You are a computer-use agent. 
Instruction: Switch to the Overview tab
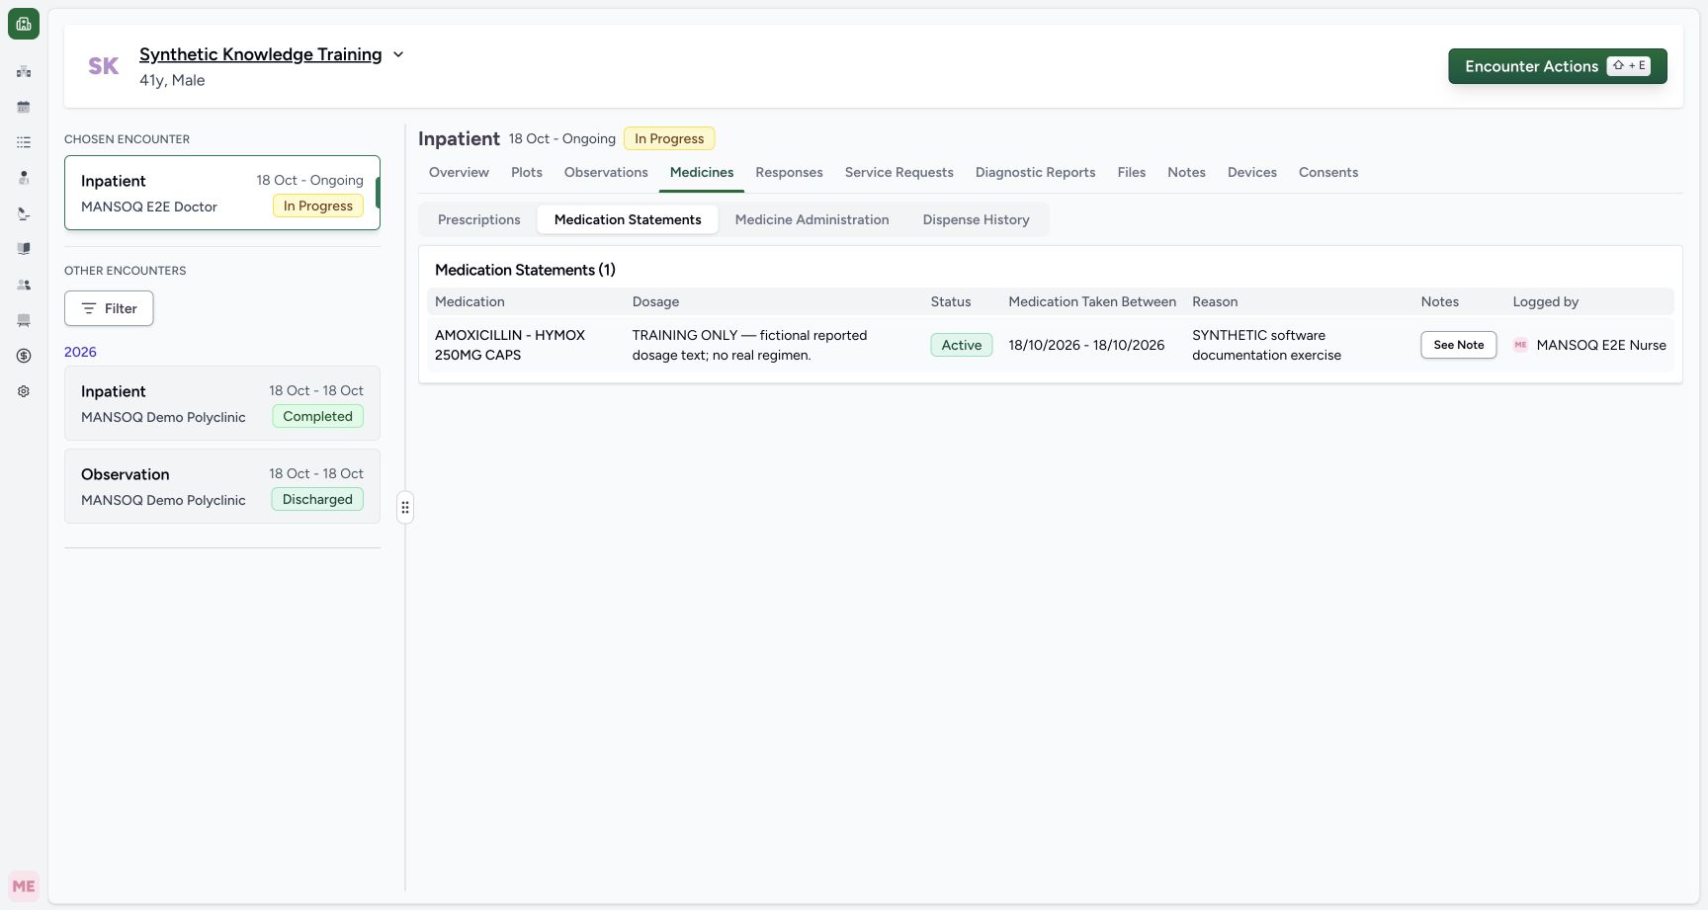[459, 172]
